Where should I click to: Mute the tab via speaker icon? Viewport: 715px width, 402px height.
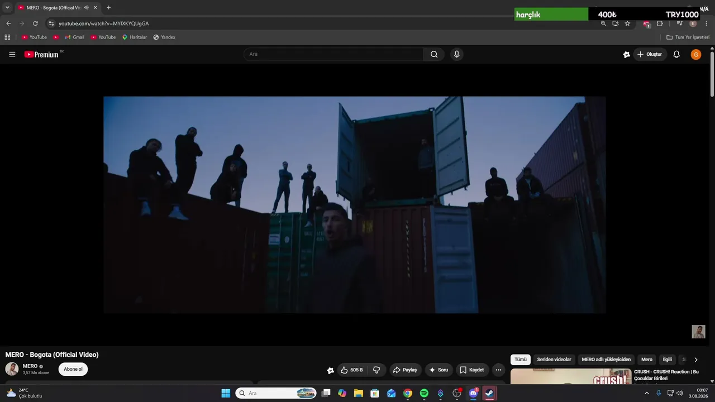pyautogui.click(x=87, y=8)
